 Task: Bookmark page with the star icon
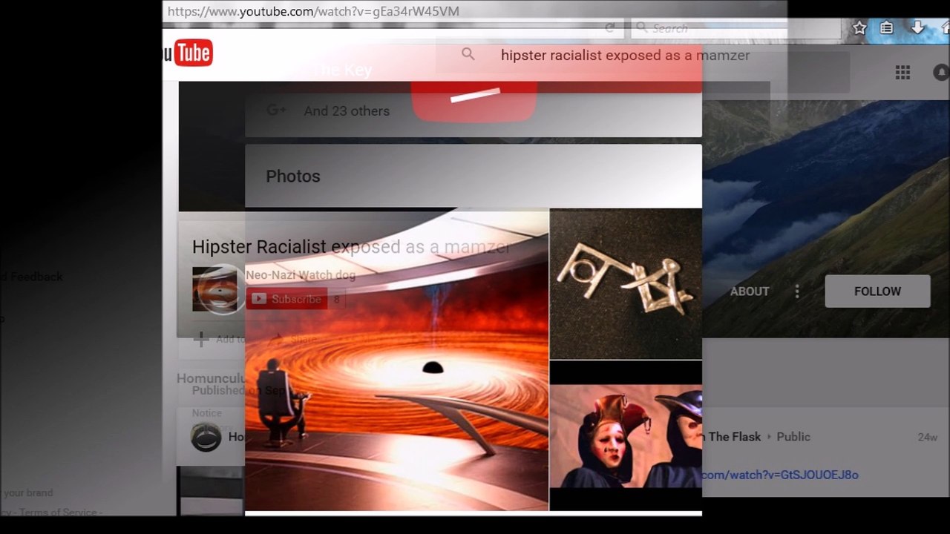point(859,28)
